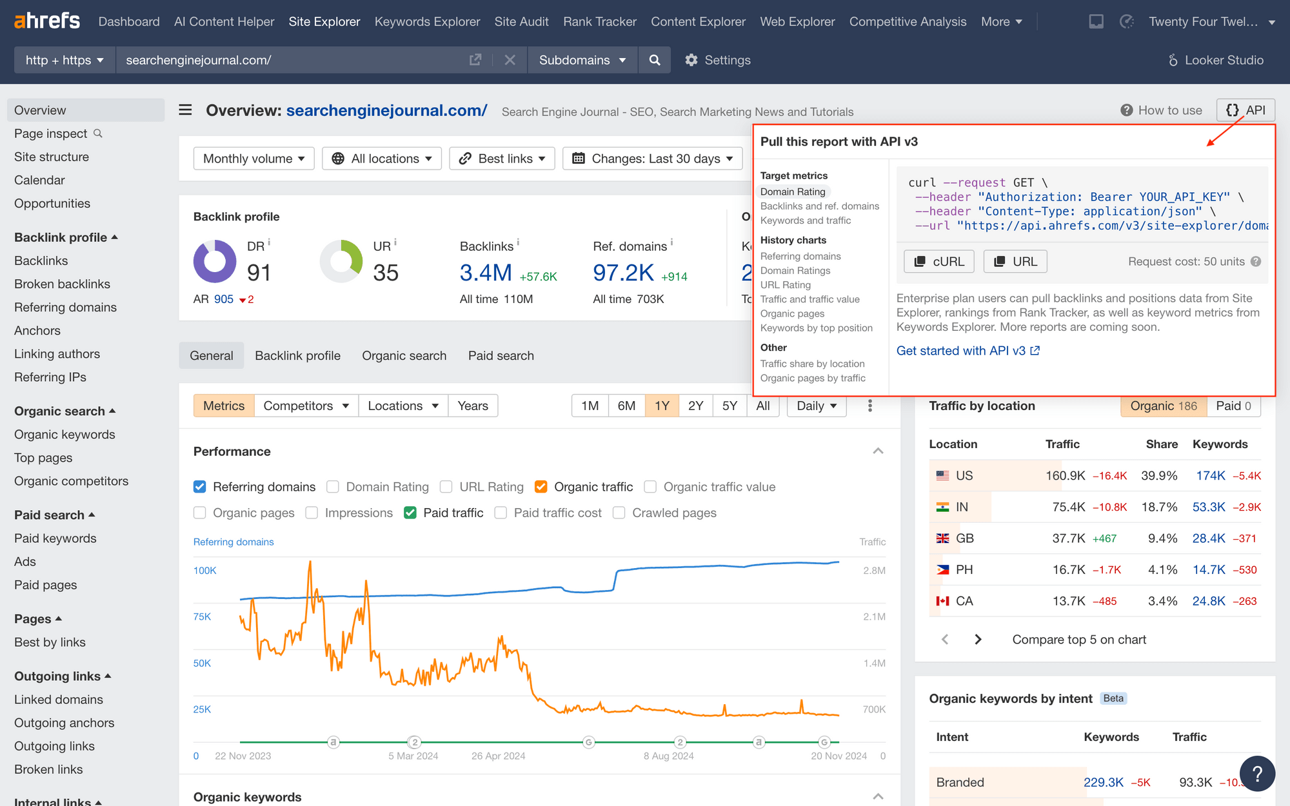Open the Competitors dropdown

tap(306, 406)
